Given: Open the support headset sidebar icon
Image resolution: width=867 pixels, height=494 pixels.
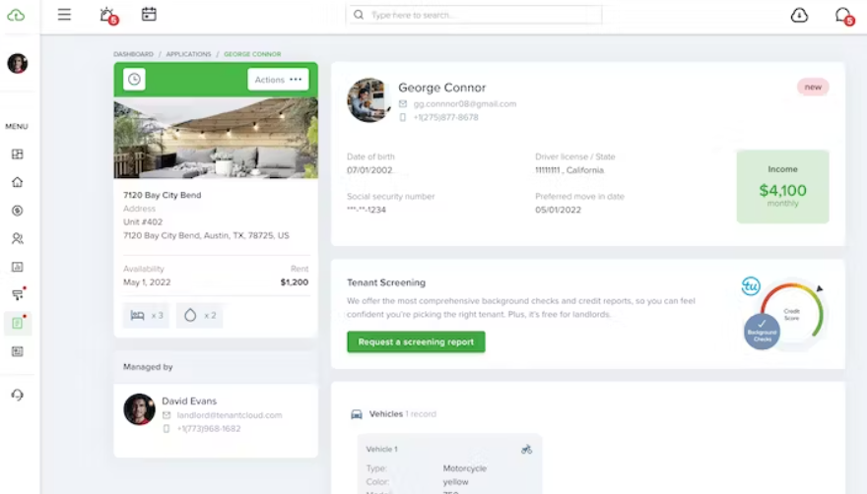Looking at the screenshot, I should point(17,395).
